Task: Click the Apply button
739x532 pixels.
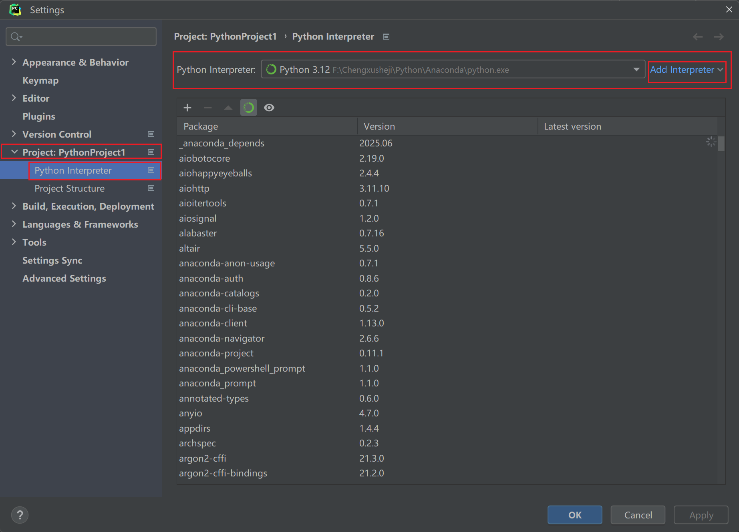Action: point(701,515)
